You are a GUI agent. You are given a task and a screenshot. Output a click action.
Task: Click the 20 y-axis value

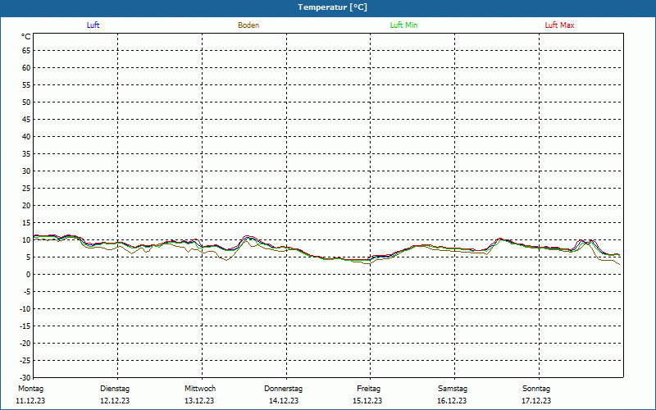click(x=26, y=206)
